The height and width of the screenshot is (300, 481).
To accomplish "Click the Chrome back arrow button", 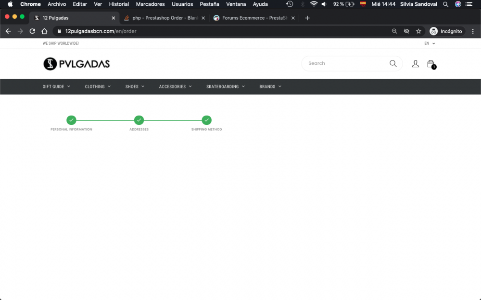I will pos(8,31).
